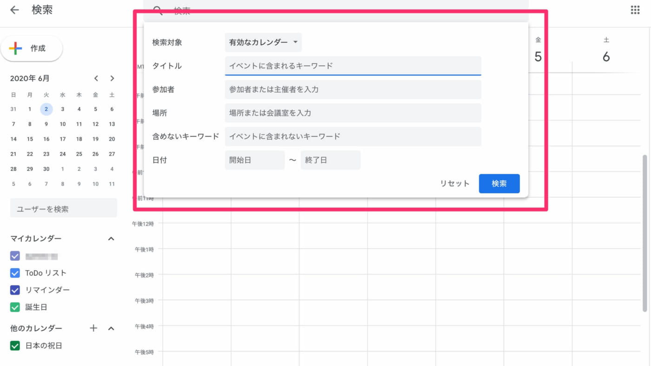Screen dimensions: 651x366
Task: Open the 開始日 start date field
Action: click(x=255, y=160)
